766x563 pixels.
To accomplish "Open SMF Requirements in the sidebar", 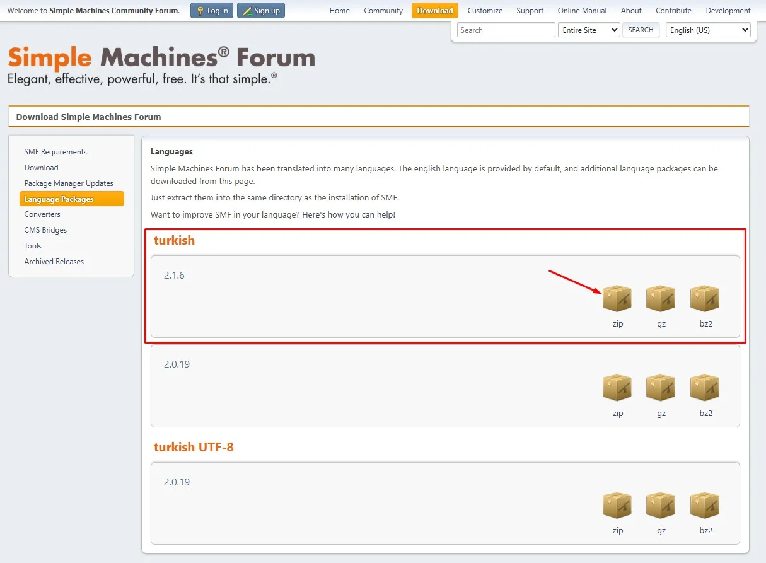I will pyautogui.click(x=55, y=152).
